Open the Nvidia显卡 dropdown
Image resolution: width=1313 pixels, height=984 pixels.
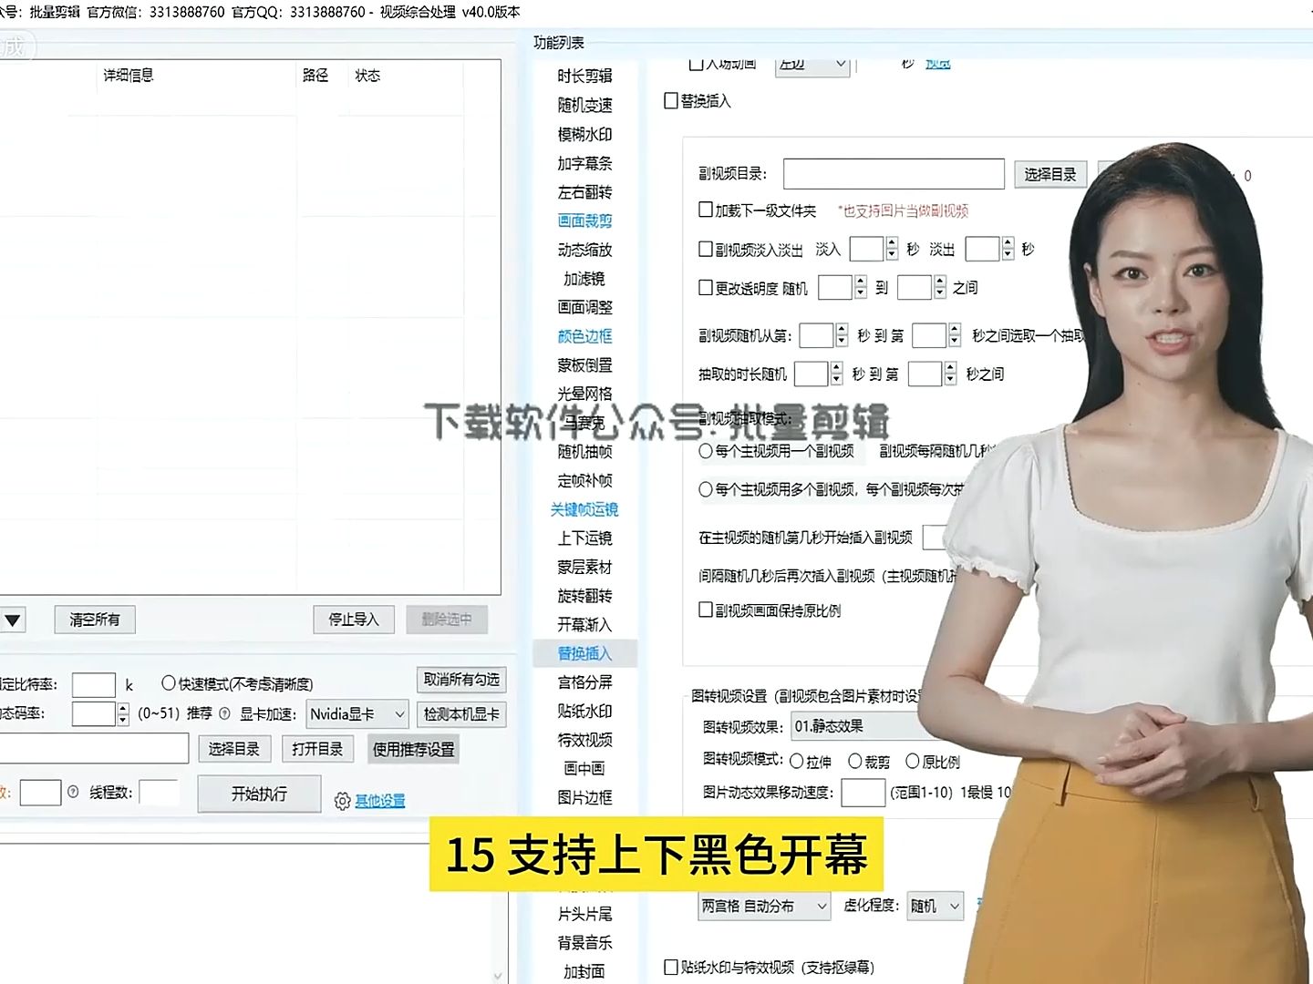(358, 713)
